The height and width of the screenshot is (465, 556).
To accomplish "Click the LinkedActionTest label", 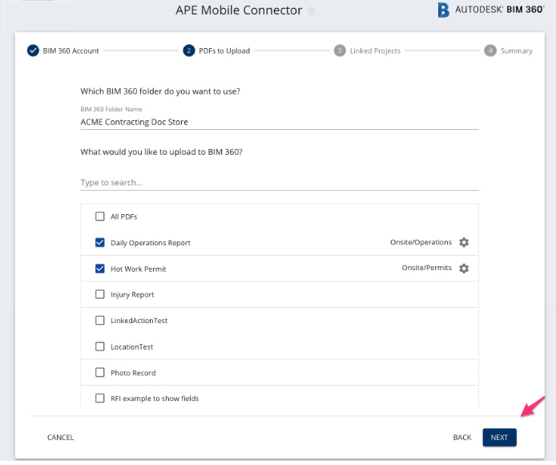I will (139, 321).
